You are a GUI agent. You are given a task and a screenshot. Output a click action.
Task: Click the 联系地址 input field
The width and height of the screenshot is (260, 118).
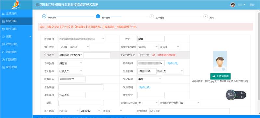pos(189,111)
